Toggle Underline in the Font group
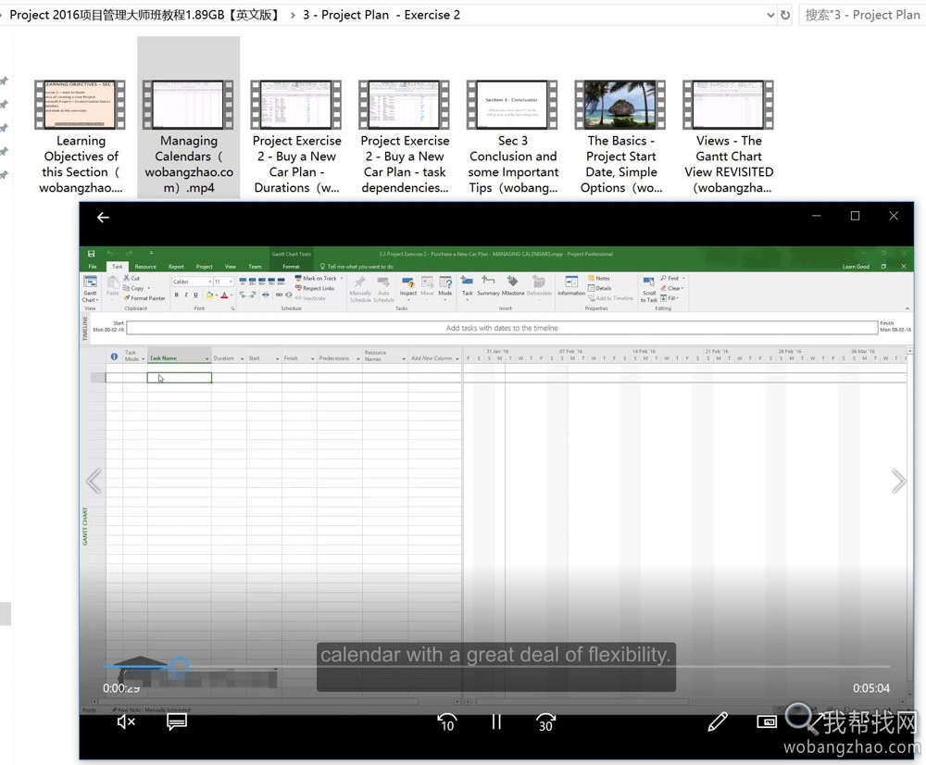The width and height of the screenshot is (926, 765). click(195, 295)
